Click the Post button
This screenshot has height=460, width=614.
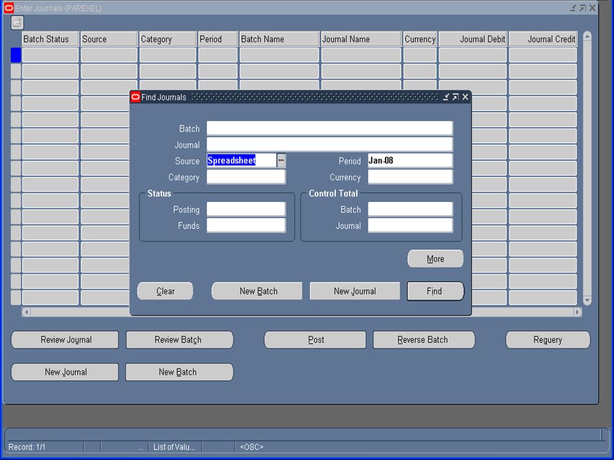(x=315, y=339)
